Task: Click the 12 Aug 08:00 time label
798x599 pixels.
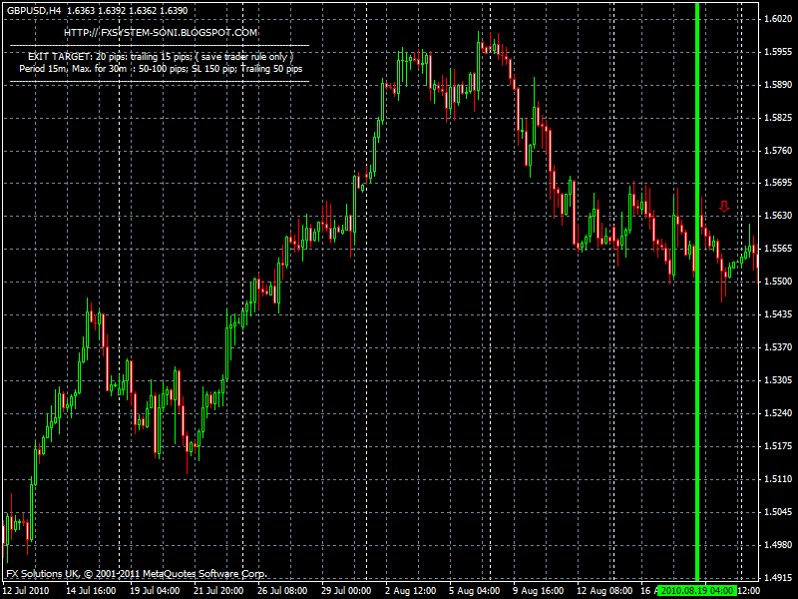Action: click(605, 591)
